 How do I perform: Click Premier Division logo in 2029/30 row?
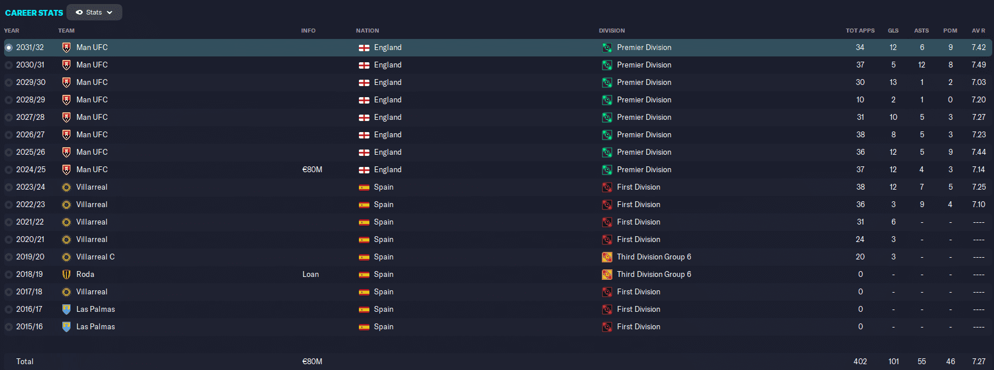(607, 83)
